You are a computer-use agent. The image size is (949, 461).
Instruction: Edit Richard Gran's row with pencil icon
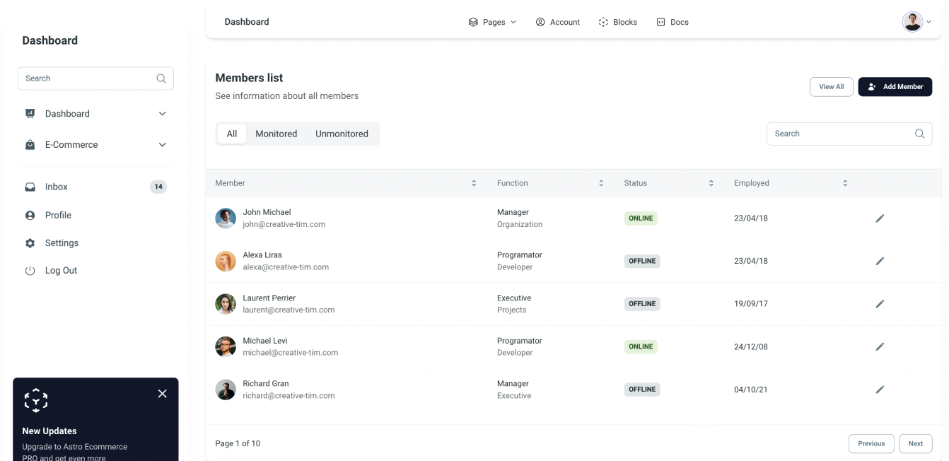880,390
